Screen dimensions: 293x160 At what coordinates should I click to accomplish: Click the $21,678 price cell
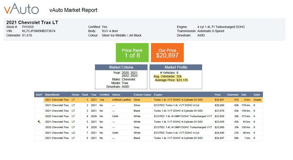tap(219, 111)
